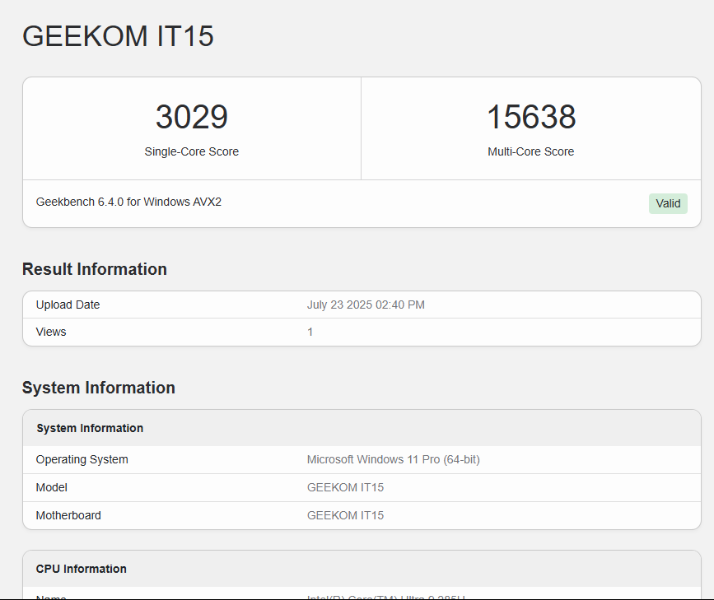Click the Result Information heading
The width and height of the screenshot is (714, 600).
click(x=95, y=269)
